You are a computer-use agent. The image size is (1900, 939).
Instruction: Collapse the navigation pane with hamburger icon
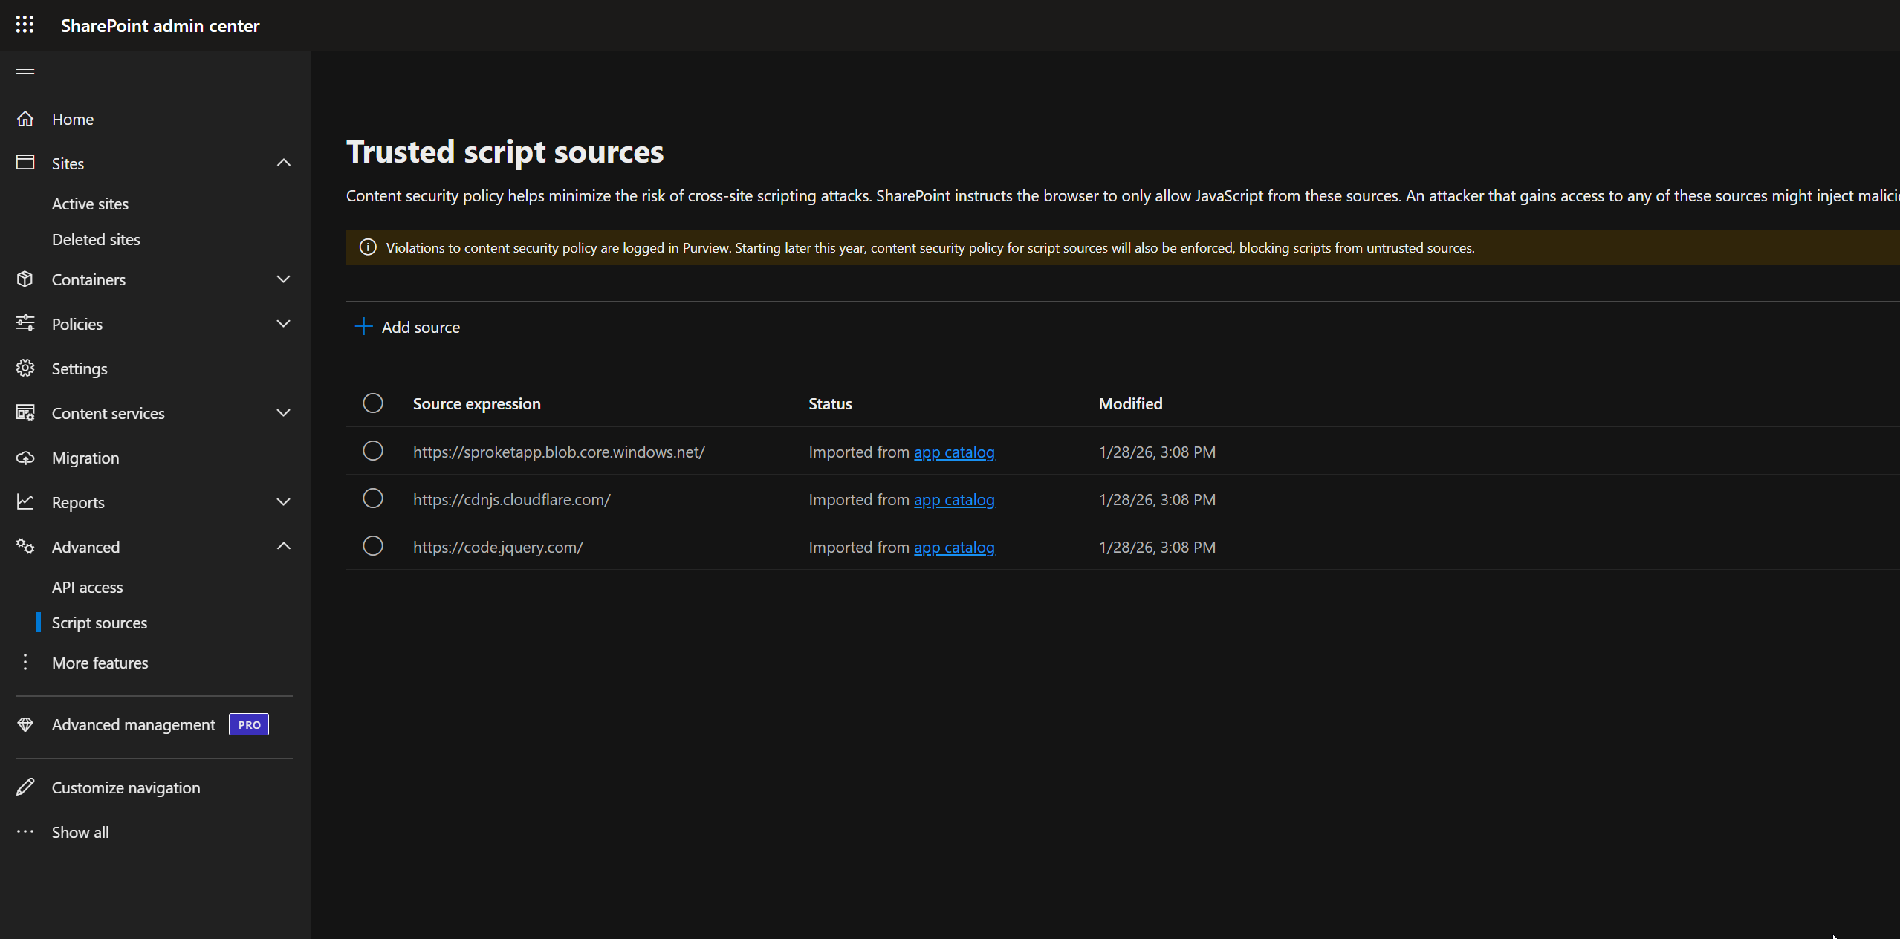pyautogui.click(x=25, y=72)
